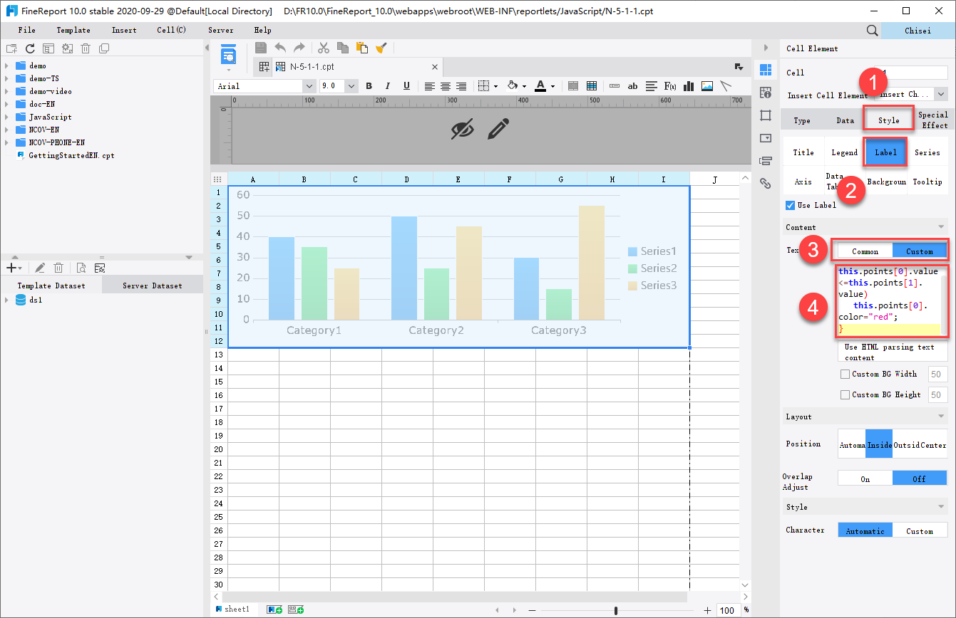This screenshot has width=956, height=618.
Task: Expand the ds1 dataset node
Action: point(6,300)
